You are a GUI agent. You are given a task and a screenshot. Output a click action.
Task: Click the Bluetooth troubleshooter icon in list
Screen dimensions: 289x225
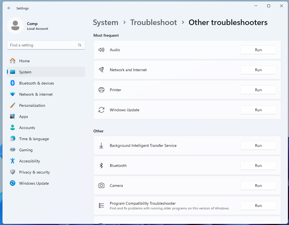(101, 165)
